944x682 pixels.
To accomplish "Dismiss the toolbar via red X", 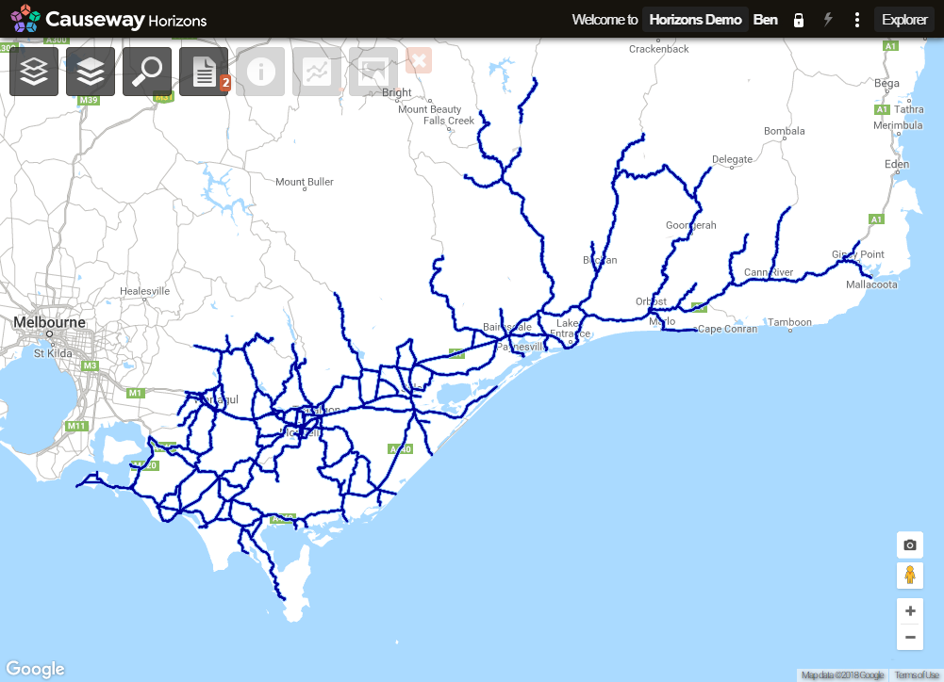I will coord(417,60).
